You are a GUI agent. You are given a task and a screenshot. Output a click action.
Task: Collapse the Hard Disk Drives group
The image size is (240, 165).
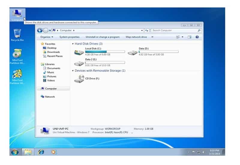coord(73,44)
